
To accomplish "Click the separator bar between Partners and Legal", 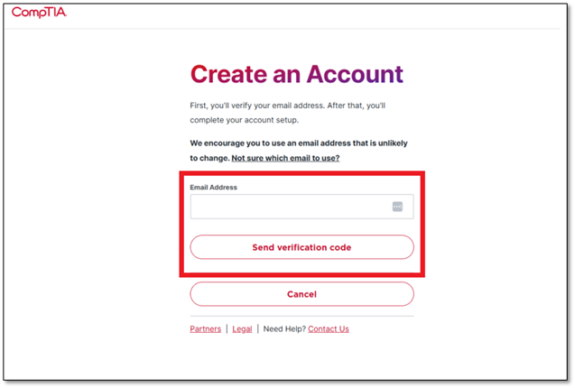I will (227, 329).
